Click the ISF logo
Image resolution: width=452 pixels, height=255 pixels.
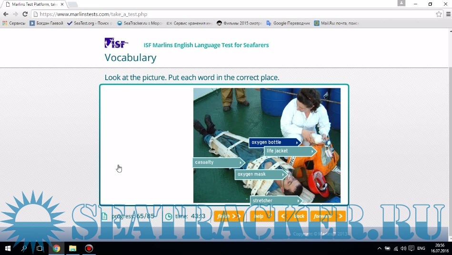(x=116, y=43)
